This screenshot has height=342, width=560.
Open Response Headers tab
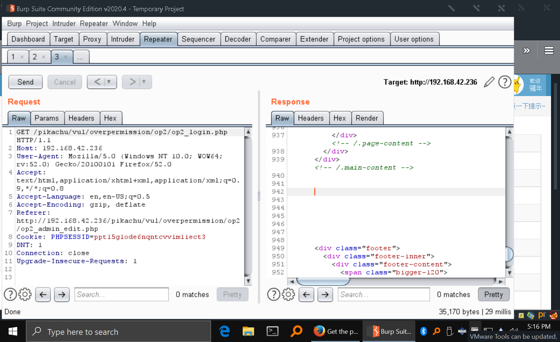311,118
